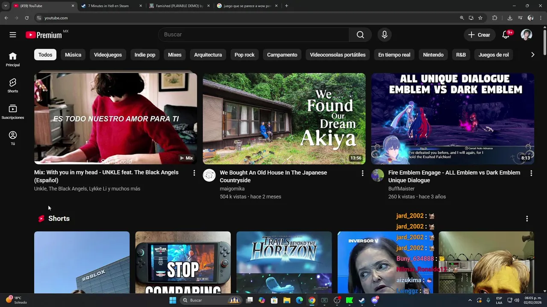547x307 pixels.
Task: Select the Todos filter chip
Action: 45,55
